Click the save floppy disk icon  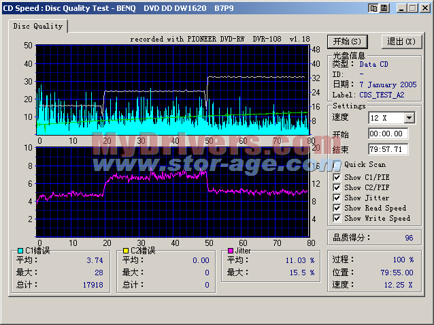point(384,8)
